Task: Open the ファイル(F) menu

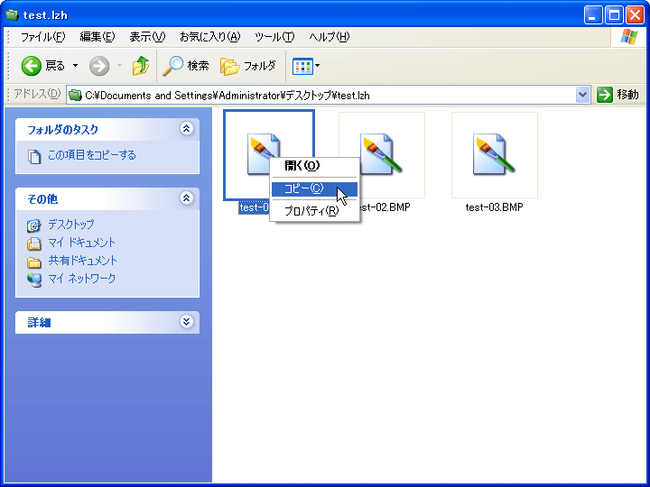Action: [x=42, y=37]
